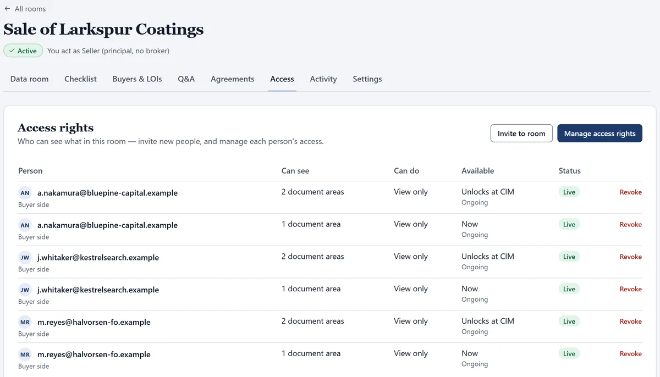This screenshot has width=660, height=377.
Task: Click the first JW avatar badge
Action: (x=25, y=258)
